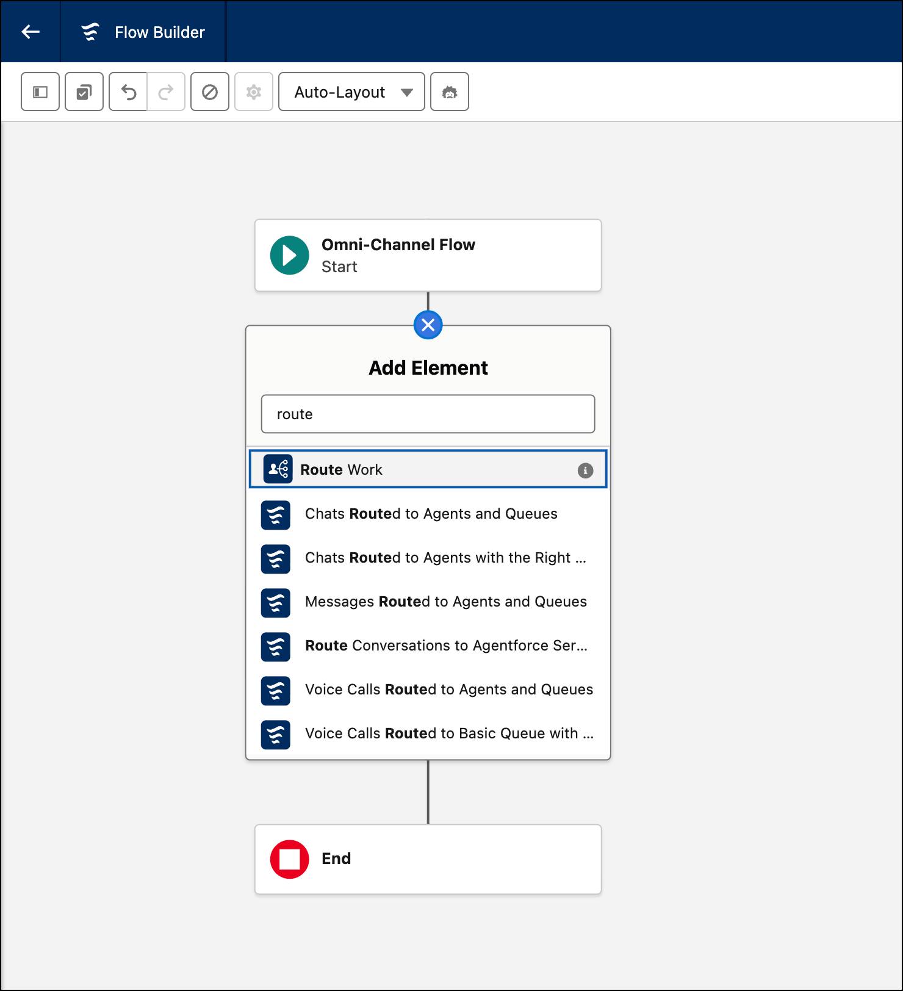Image resolution: width=903 pixels, height=991 pixels.
Task: Click the green Start play icon
Action: (x=290, y=255)
